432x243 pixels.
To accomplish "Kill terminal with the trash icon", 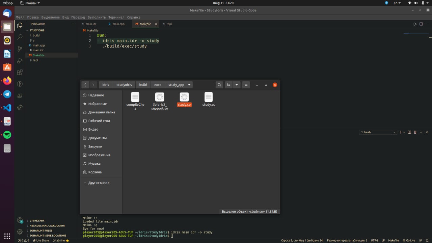I will [415, 132].
